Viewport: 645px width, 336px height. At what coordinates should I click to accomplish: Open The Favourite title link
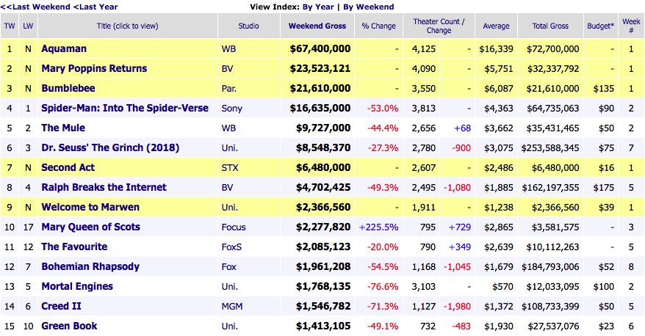(74, 246)
